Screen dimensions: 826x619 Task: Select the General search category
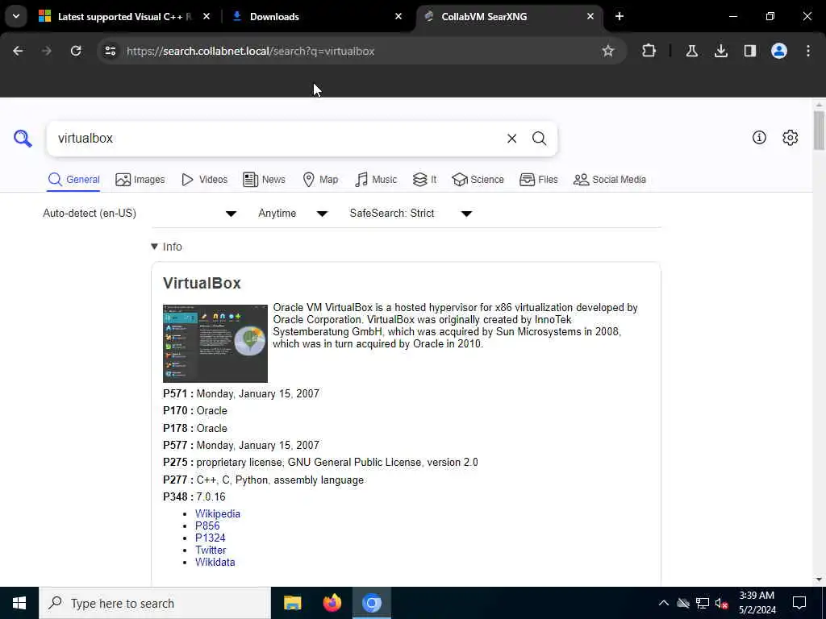click(73, 180)
